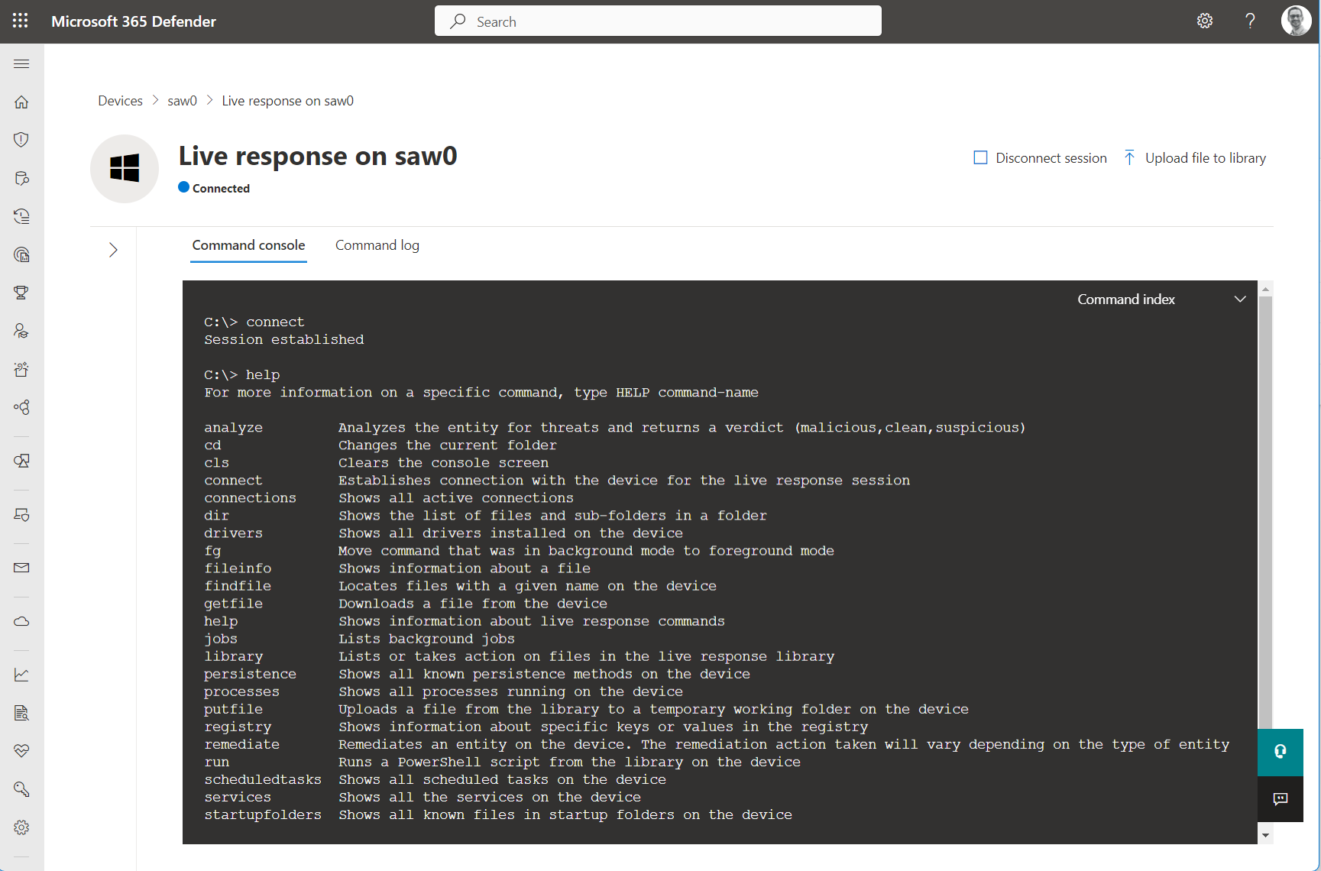Click the 'remediate' command text
The image size is (1321, 871).
(x=241, y=744)
